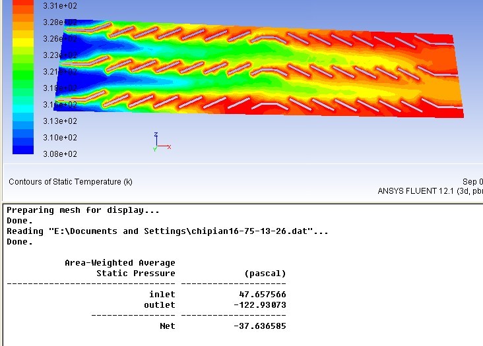
Task: Select the 3.08e+02 legend label
Action: pyautogui.click(x=59, y=154)
